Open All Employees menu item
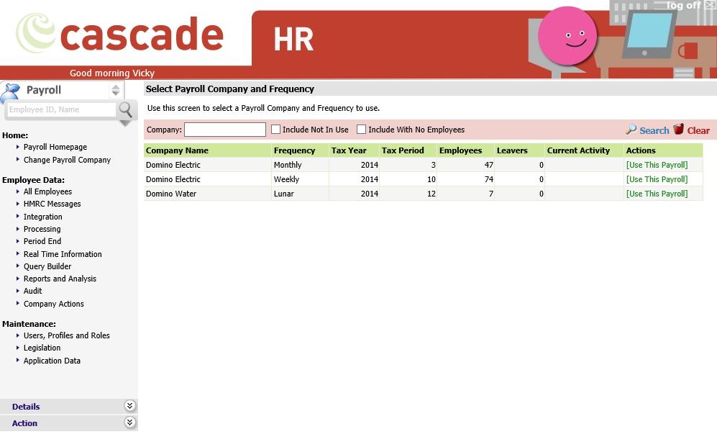 coord(47,191)
